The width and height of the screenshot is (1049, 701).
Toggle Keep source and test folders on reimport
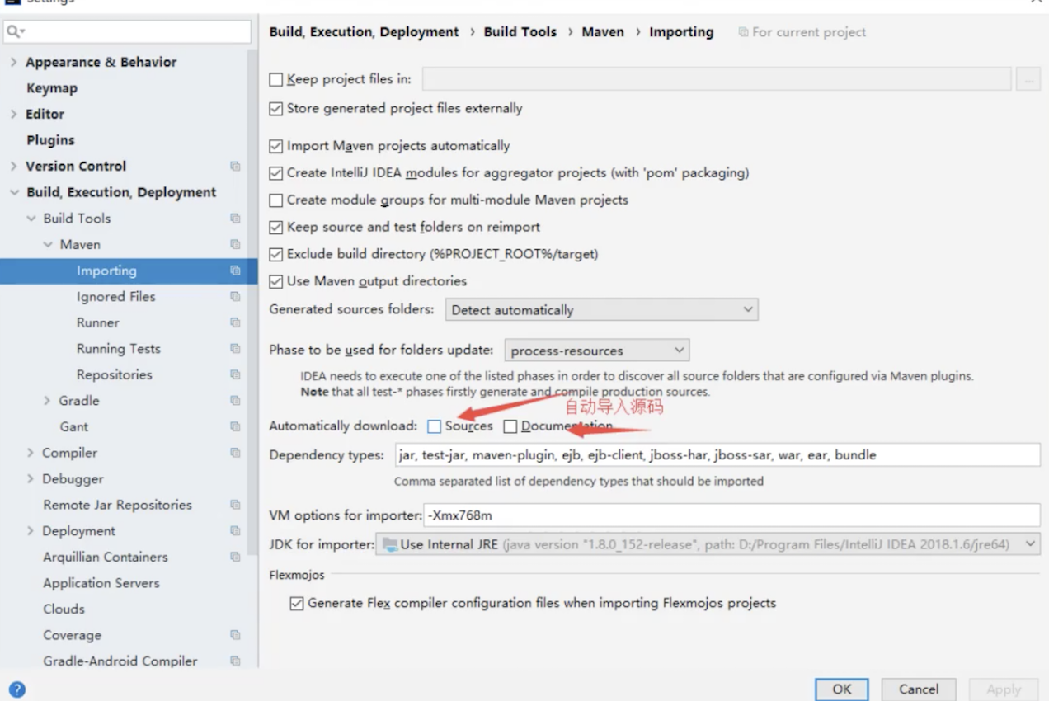click(x=276, y=227)
